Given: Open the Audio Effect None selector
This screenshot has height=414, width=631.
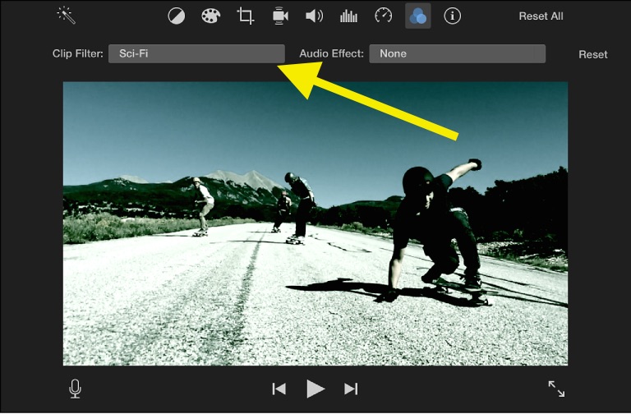Looking at the screenshot, I should pyautogui.click(x=457, y=53).
